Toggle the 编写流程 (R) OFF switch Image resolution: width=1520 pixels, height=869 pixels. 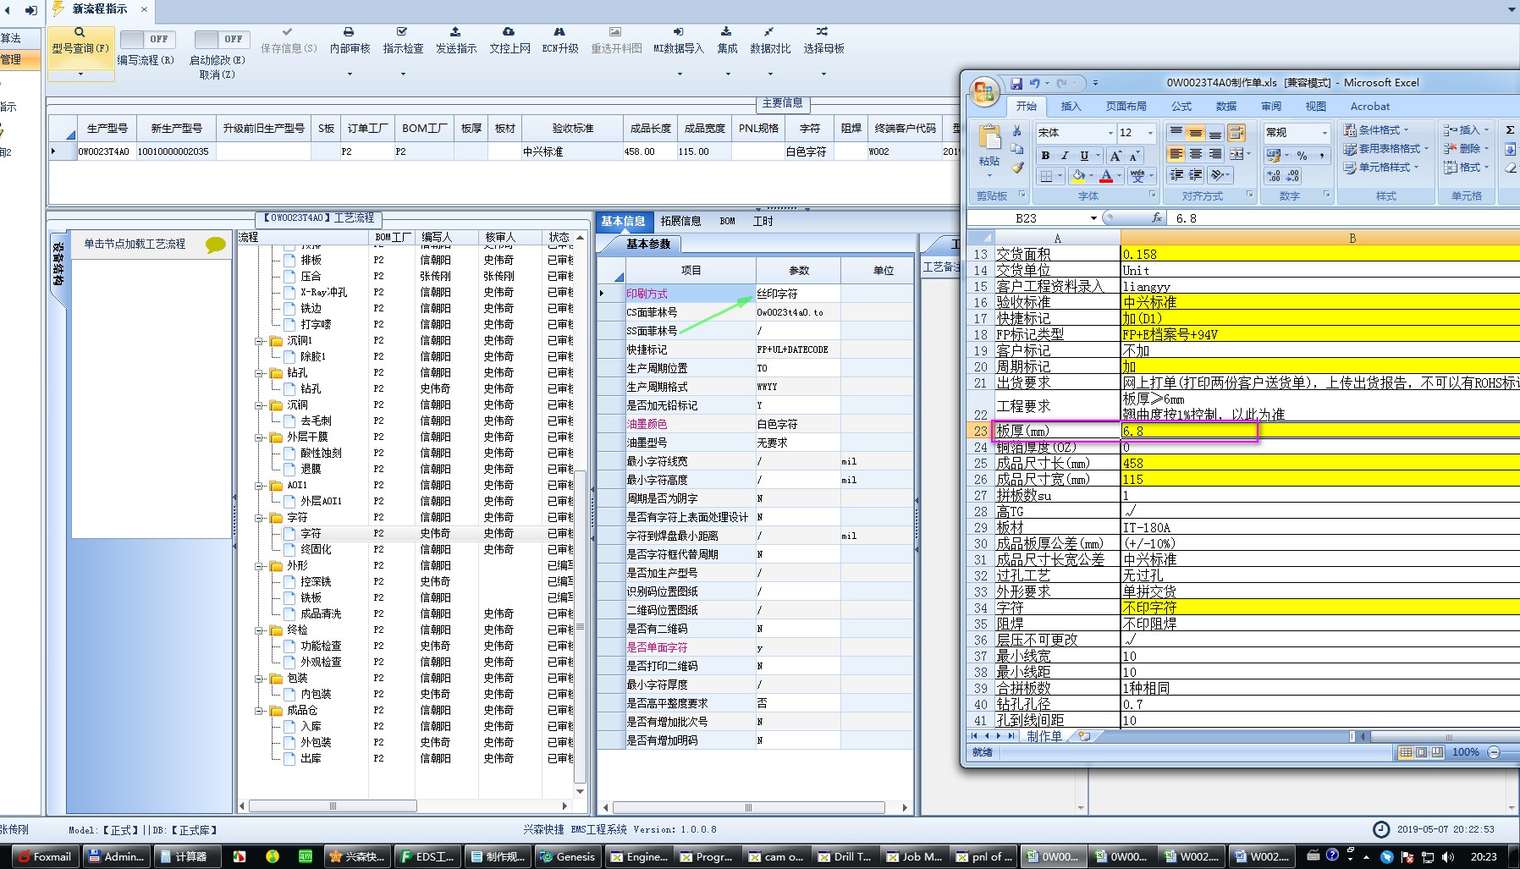pos(146,39)
